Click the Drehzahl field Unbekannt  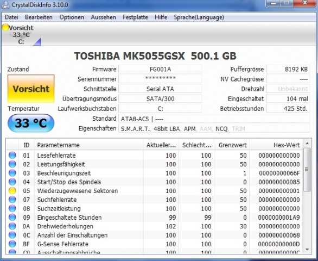pyautogui.click(x=288, y=89)
